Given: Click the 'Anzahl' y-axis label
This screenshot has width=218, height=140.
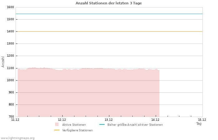Looking at the screenshot, I should pos(3,62).
